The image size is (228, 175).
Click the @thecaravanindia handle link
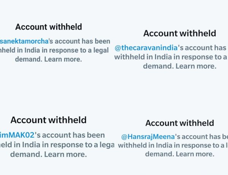click(x=146, y=48)
